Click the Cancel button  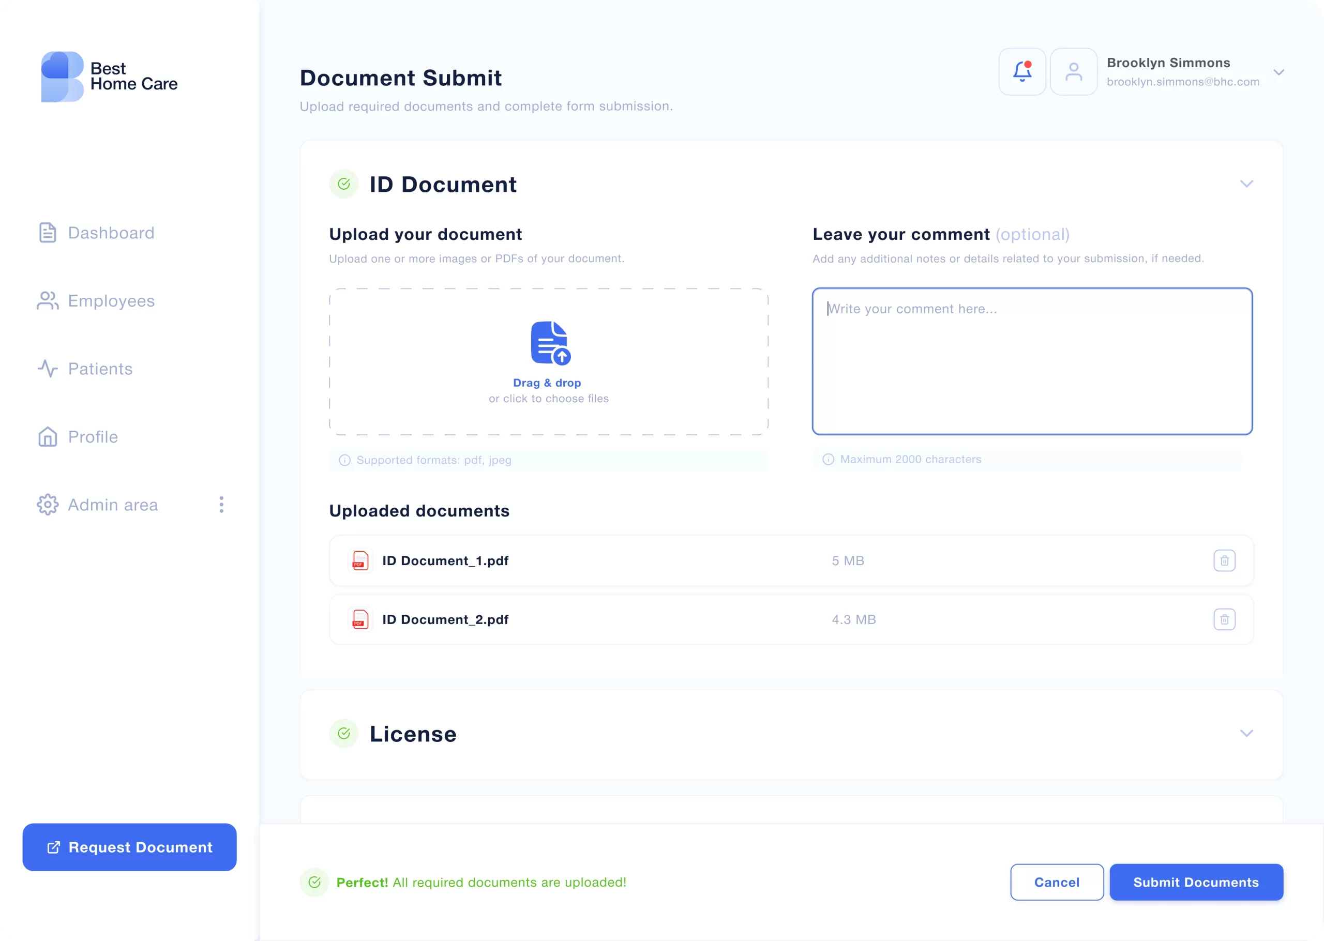[1056, 882]
